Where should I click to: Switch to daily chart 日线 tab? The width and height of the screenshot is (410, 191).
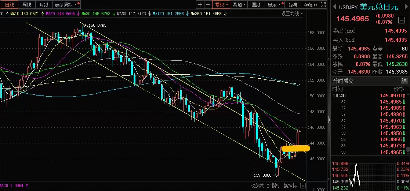10,5
